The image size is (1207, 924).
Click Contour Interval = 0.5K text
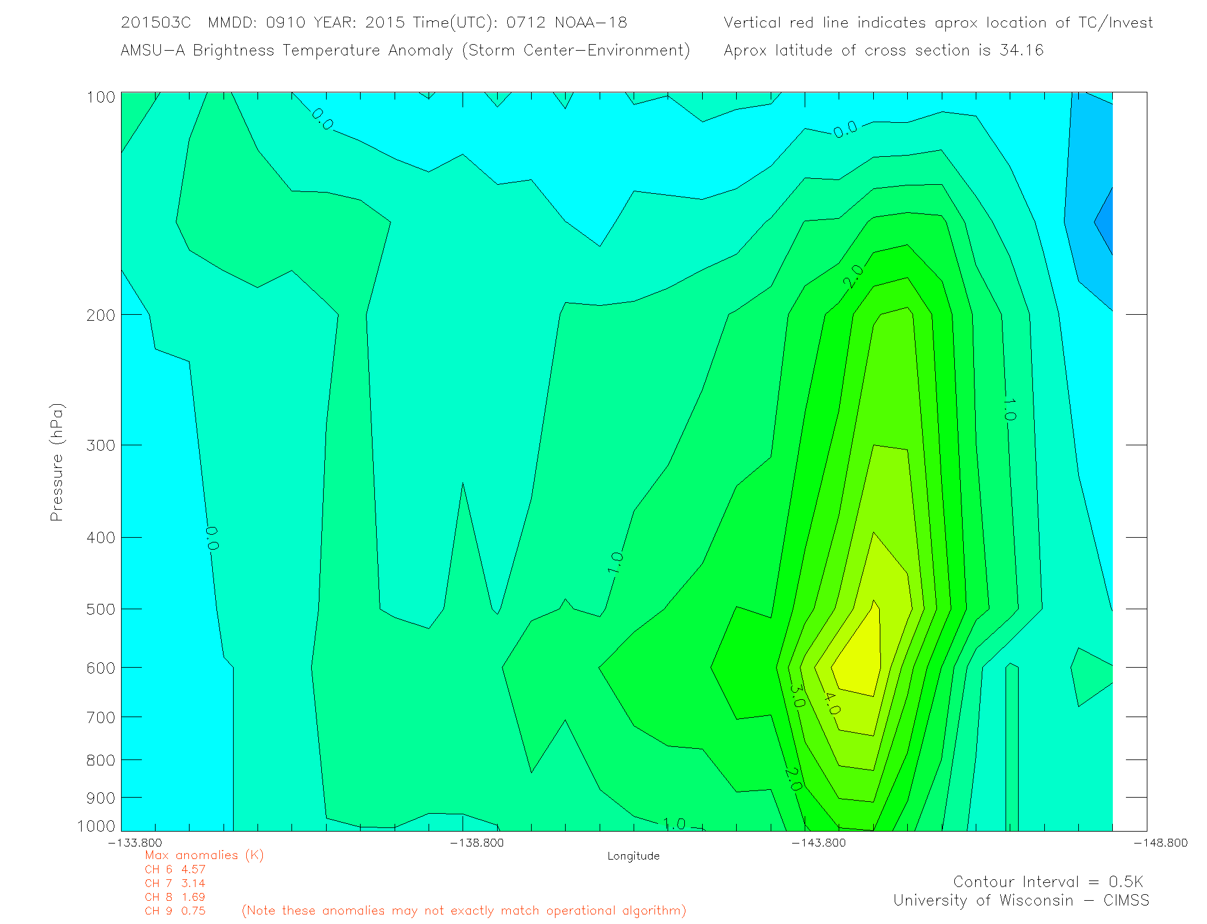click(1048, 882)
